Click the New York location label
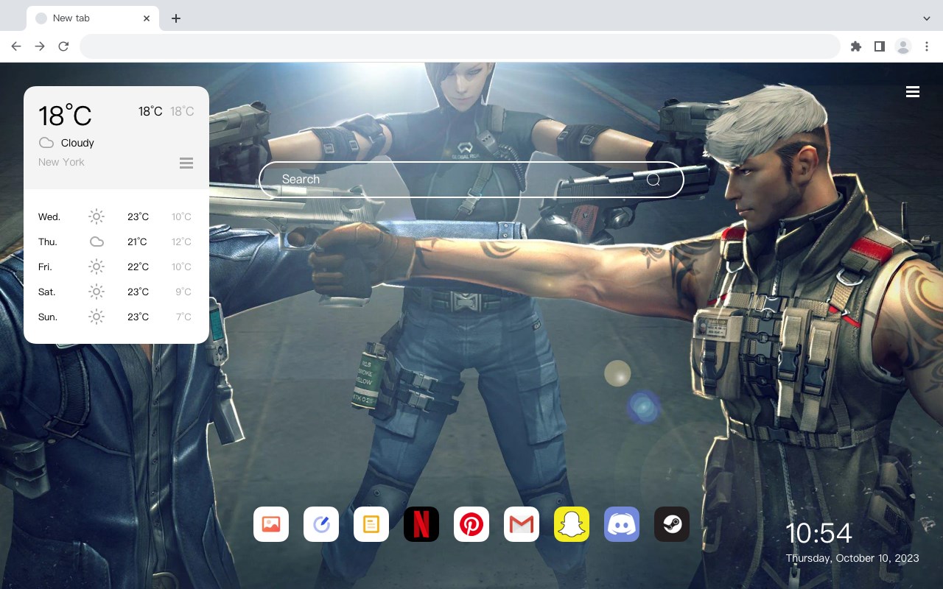 [x=61, y=162]
